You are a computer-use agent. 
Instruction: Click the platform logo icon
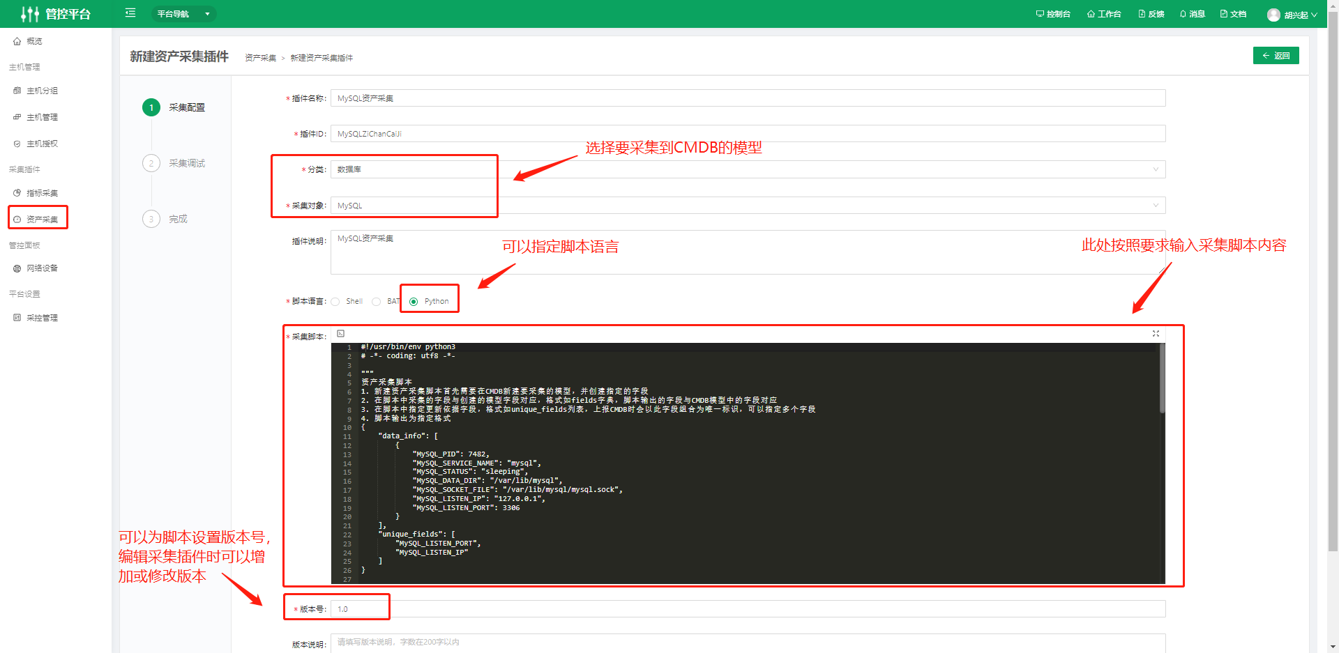point(30,14)
